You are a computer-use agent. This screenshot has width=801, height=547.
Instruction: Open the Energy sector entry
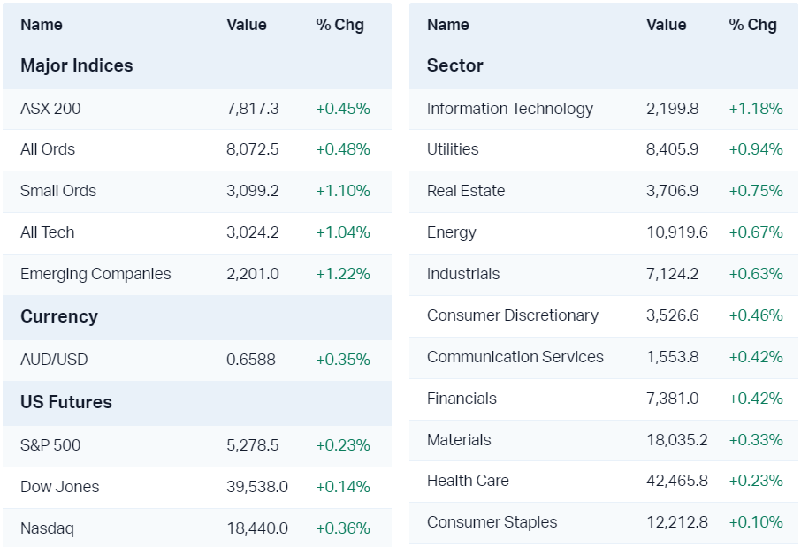pyautogui.click(x=452, y=232)
